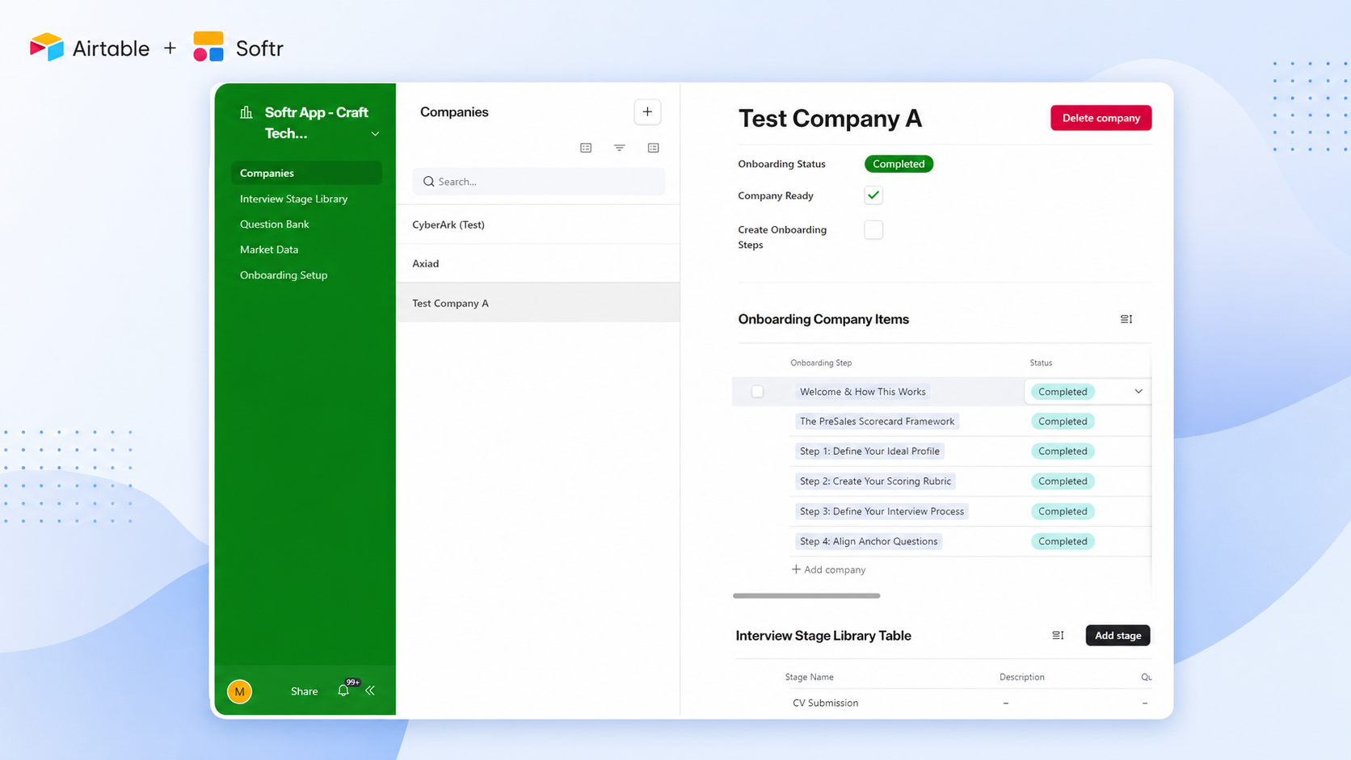Go to Interview Stage Library

coord(293,199)
